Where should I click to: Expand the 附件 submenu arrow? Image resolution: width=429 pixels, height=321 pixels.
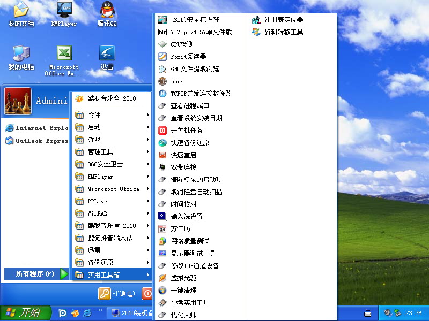148,114
